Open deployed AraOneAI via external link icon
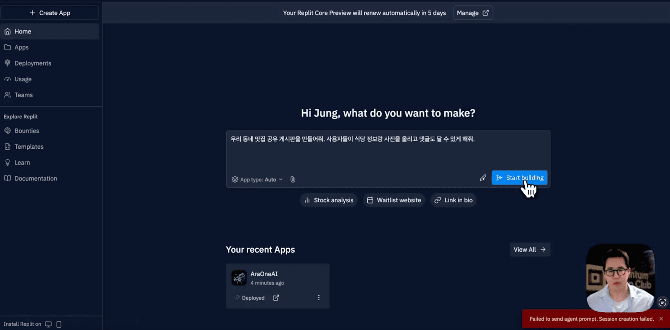The height and width of the screenshot is (330, 670). click(276, 298)
